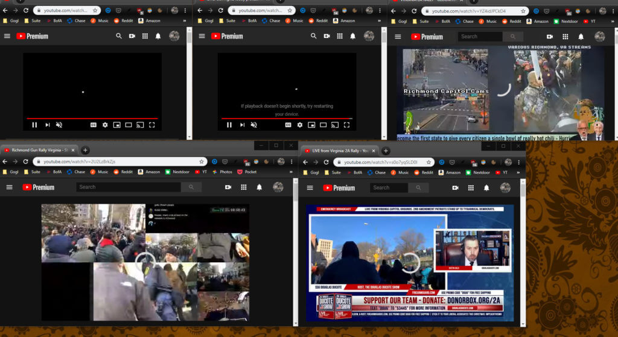Open Reddit bookmark in LIVE from Virginia window
Screen dimensions: 618x337
424,172
